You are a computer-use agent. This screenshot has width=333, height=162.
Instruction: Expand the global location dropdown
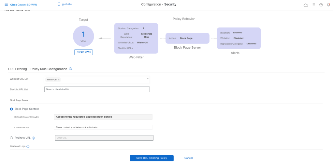65,4
